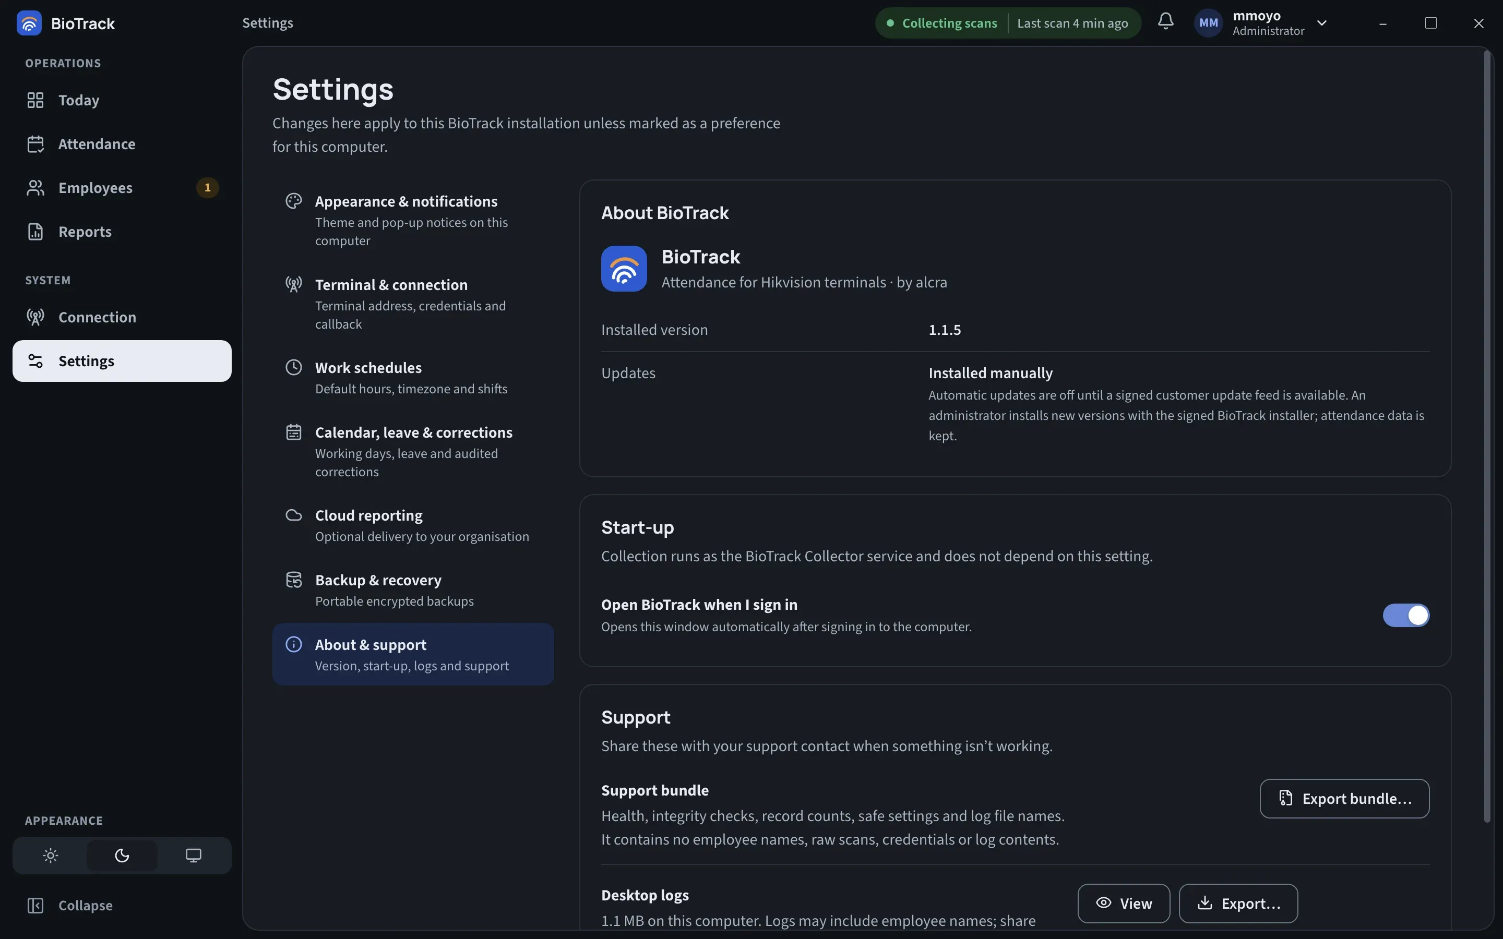This screenshot has width=1503, height=939.
Task: Open the Today dashboard icon
Action: click(35, 100)
